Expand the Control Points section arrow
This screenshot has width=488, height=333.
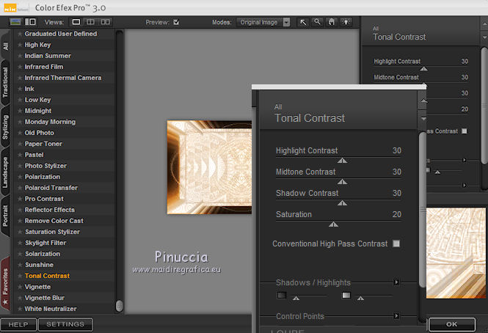(x=396, y=316)
